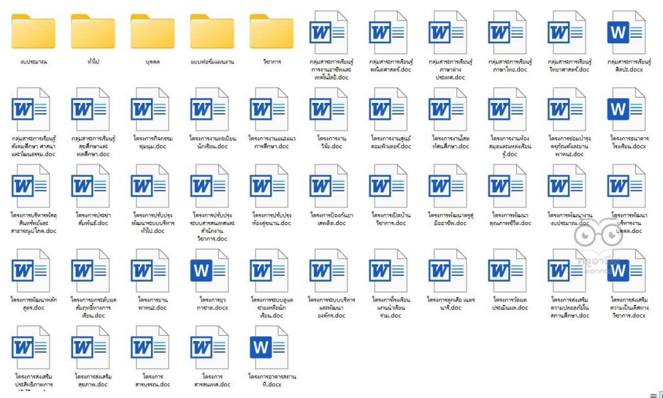Viewport: 663px width, 398px height.
Task: Click the โครงการงานห้องสมุดและแหล่งเรียนรู้.doc document
Action: 508,109
